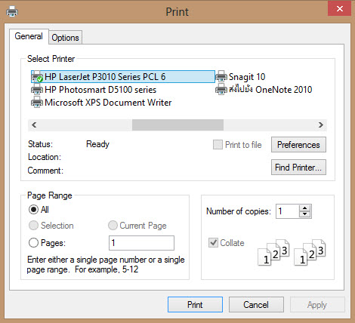Select HP LaserJet P3010 Series PCL 6 printer icon
Viewport: 355px width, 323px height.
(37, 77)
